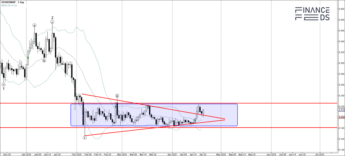Click the circled 'v' wave label

tap(3, 85)
